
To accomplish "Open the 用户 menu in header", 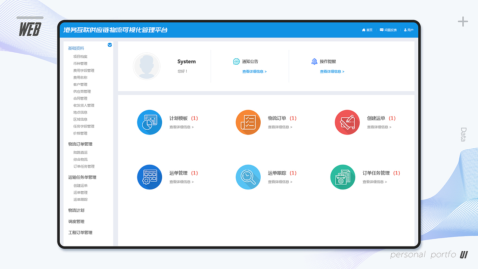I will point(409,30).
